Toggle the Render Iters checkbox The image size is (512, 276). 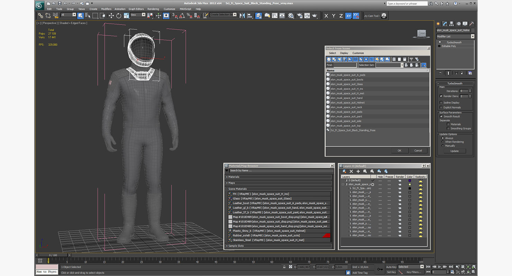pos(441,96)
